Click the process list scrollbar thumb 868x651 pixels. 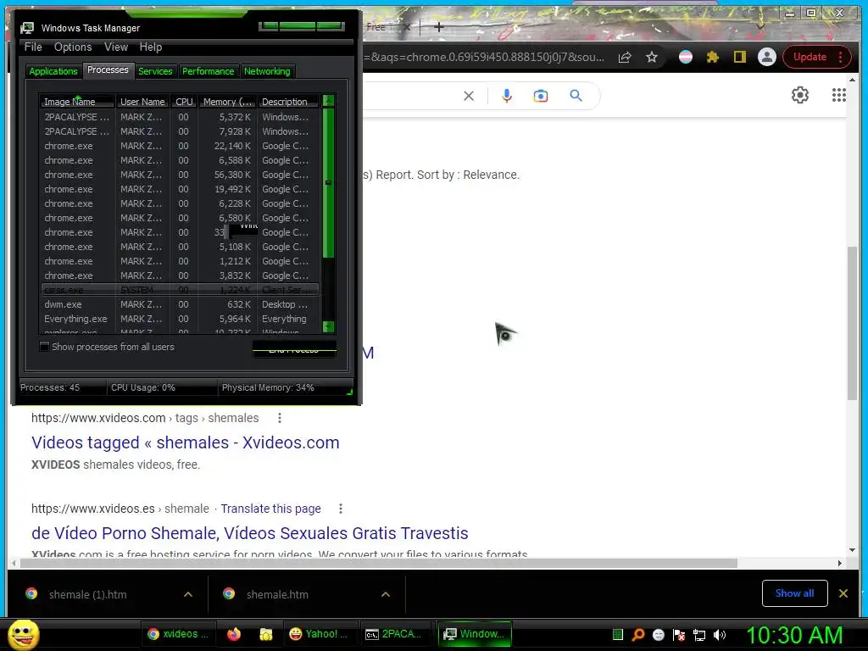[328, 183]
